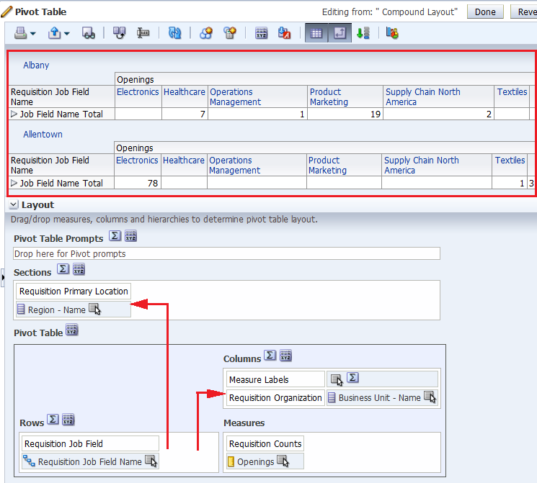
Task: Open the print options dropdown arrow
Action: click(33, 34)
